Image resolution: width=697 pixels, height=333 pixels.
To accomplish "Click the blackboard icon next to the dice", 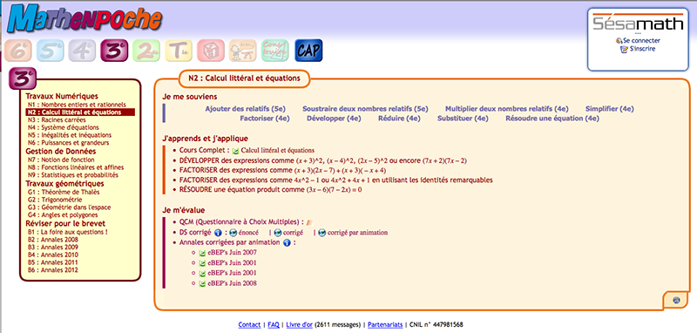I will pos(243,51).
